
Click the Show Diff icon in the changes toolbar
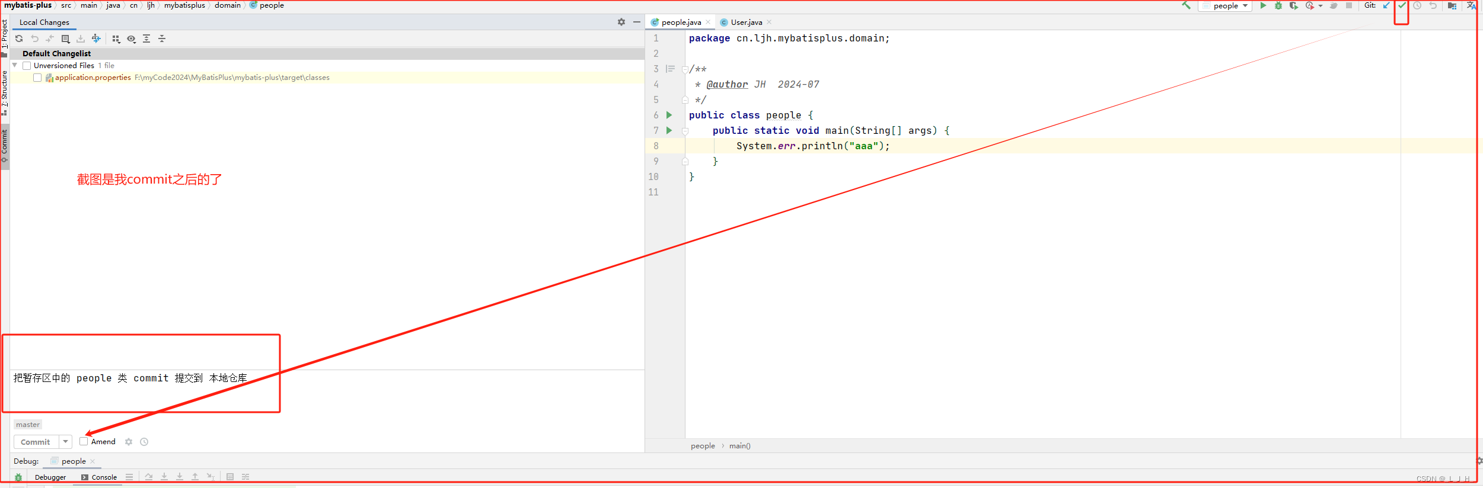50,38
